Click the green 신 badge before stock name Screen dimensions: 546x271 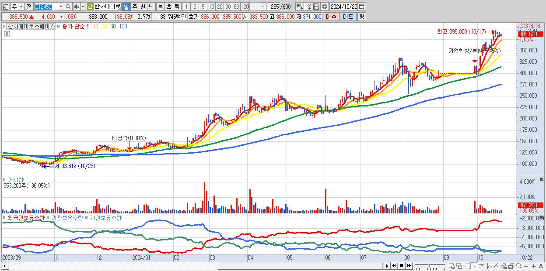[x=90, y=7]
